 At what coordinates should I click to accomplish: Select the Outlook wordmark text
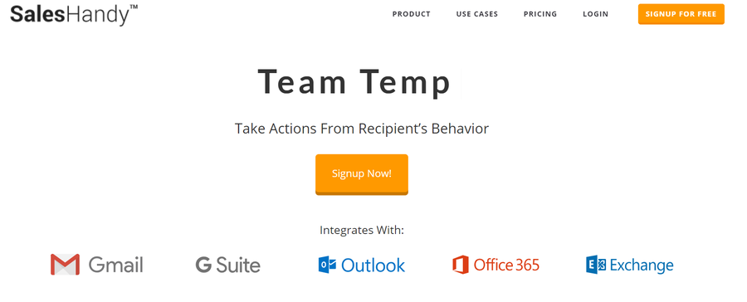click(x=373, y=265)
